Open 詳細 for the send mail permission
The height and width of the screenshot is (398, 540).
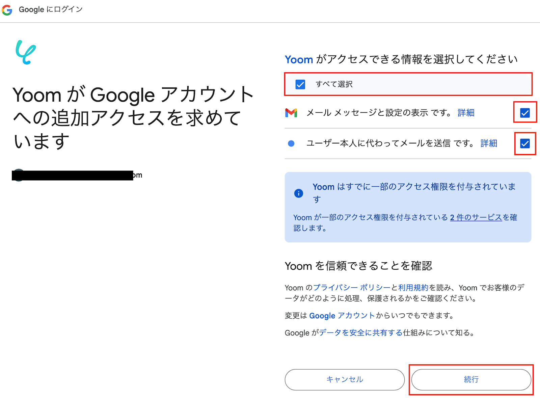pyautogui.click(x=488, y=143)
